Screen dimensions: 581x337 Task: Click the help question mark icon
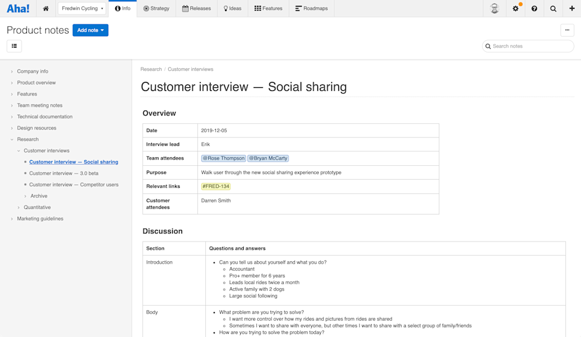(x=533, y=8)
